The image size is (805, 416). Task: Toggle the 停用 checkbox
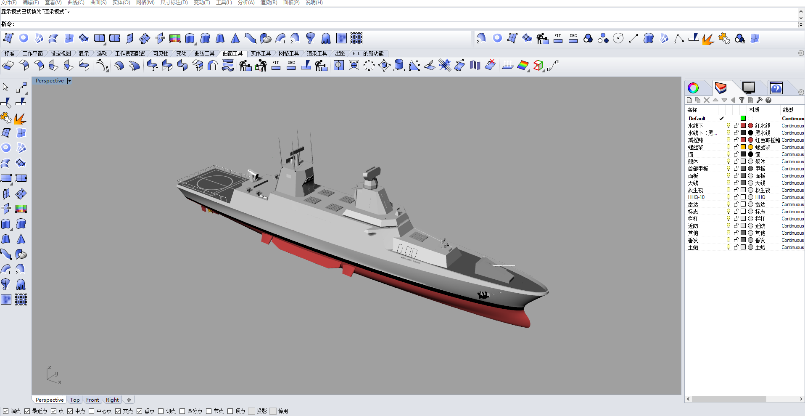273,411
